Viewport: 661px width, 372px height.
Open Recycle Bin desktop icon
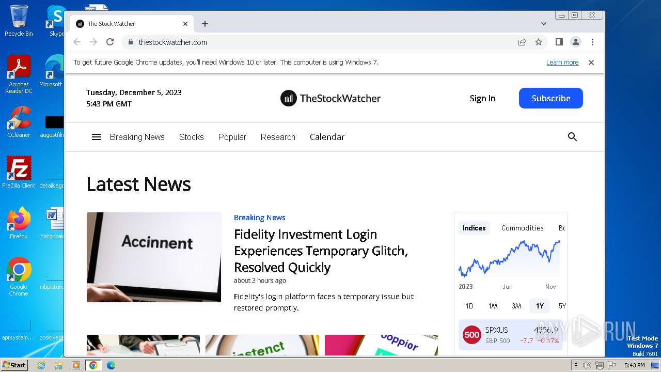19,21
